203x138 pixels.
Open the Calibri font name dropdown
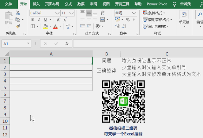click(57, 13)
